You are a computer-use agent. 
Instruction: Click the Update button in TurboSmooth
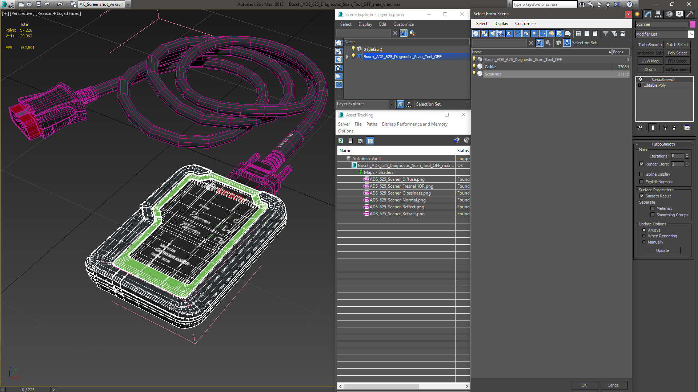coord(662,250)
